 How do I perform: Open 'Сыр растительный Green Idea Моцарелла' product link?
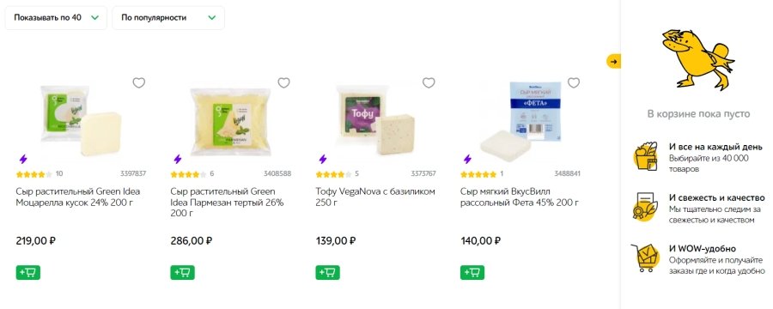coord(78,197)
